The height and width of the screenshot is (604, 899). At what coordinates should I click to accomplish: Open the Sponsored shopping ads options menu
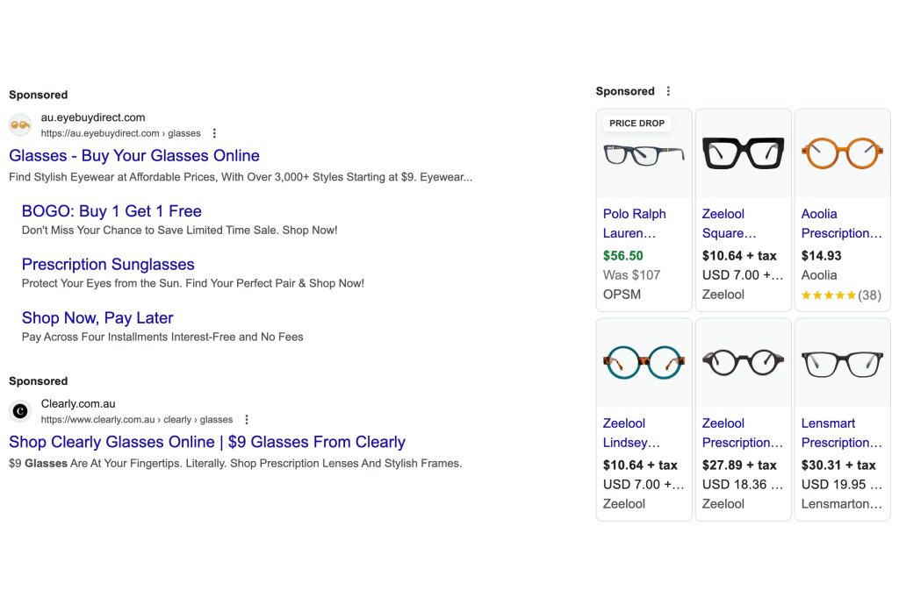668,91
